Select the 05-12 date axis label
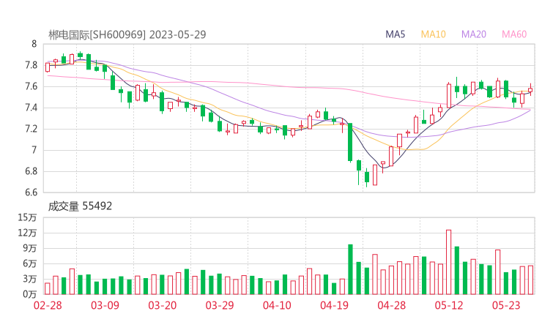This screenshot has height=322, width=542. (x=449, y=305)
